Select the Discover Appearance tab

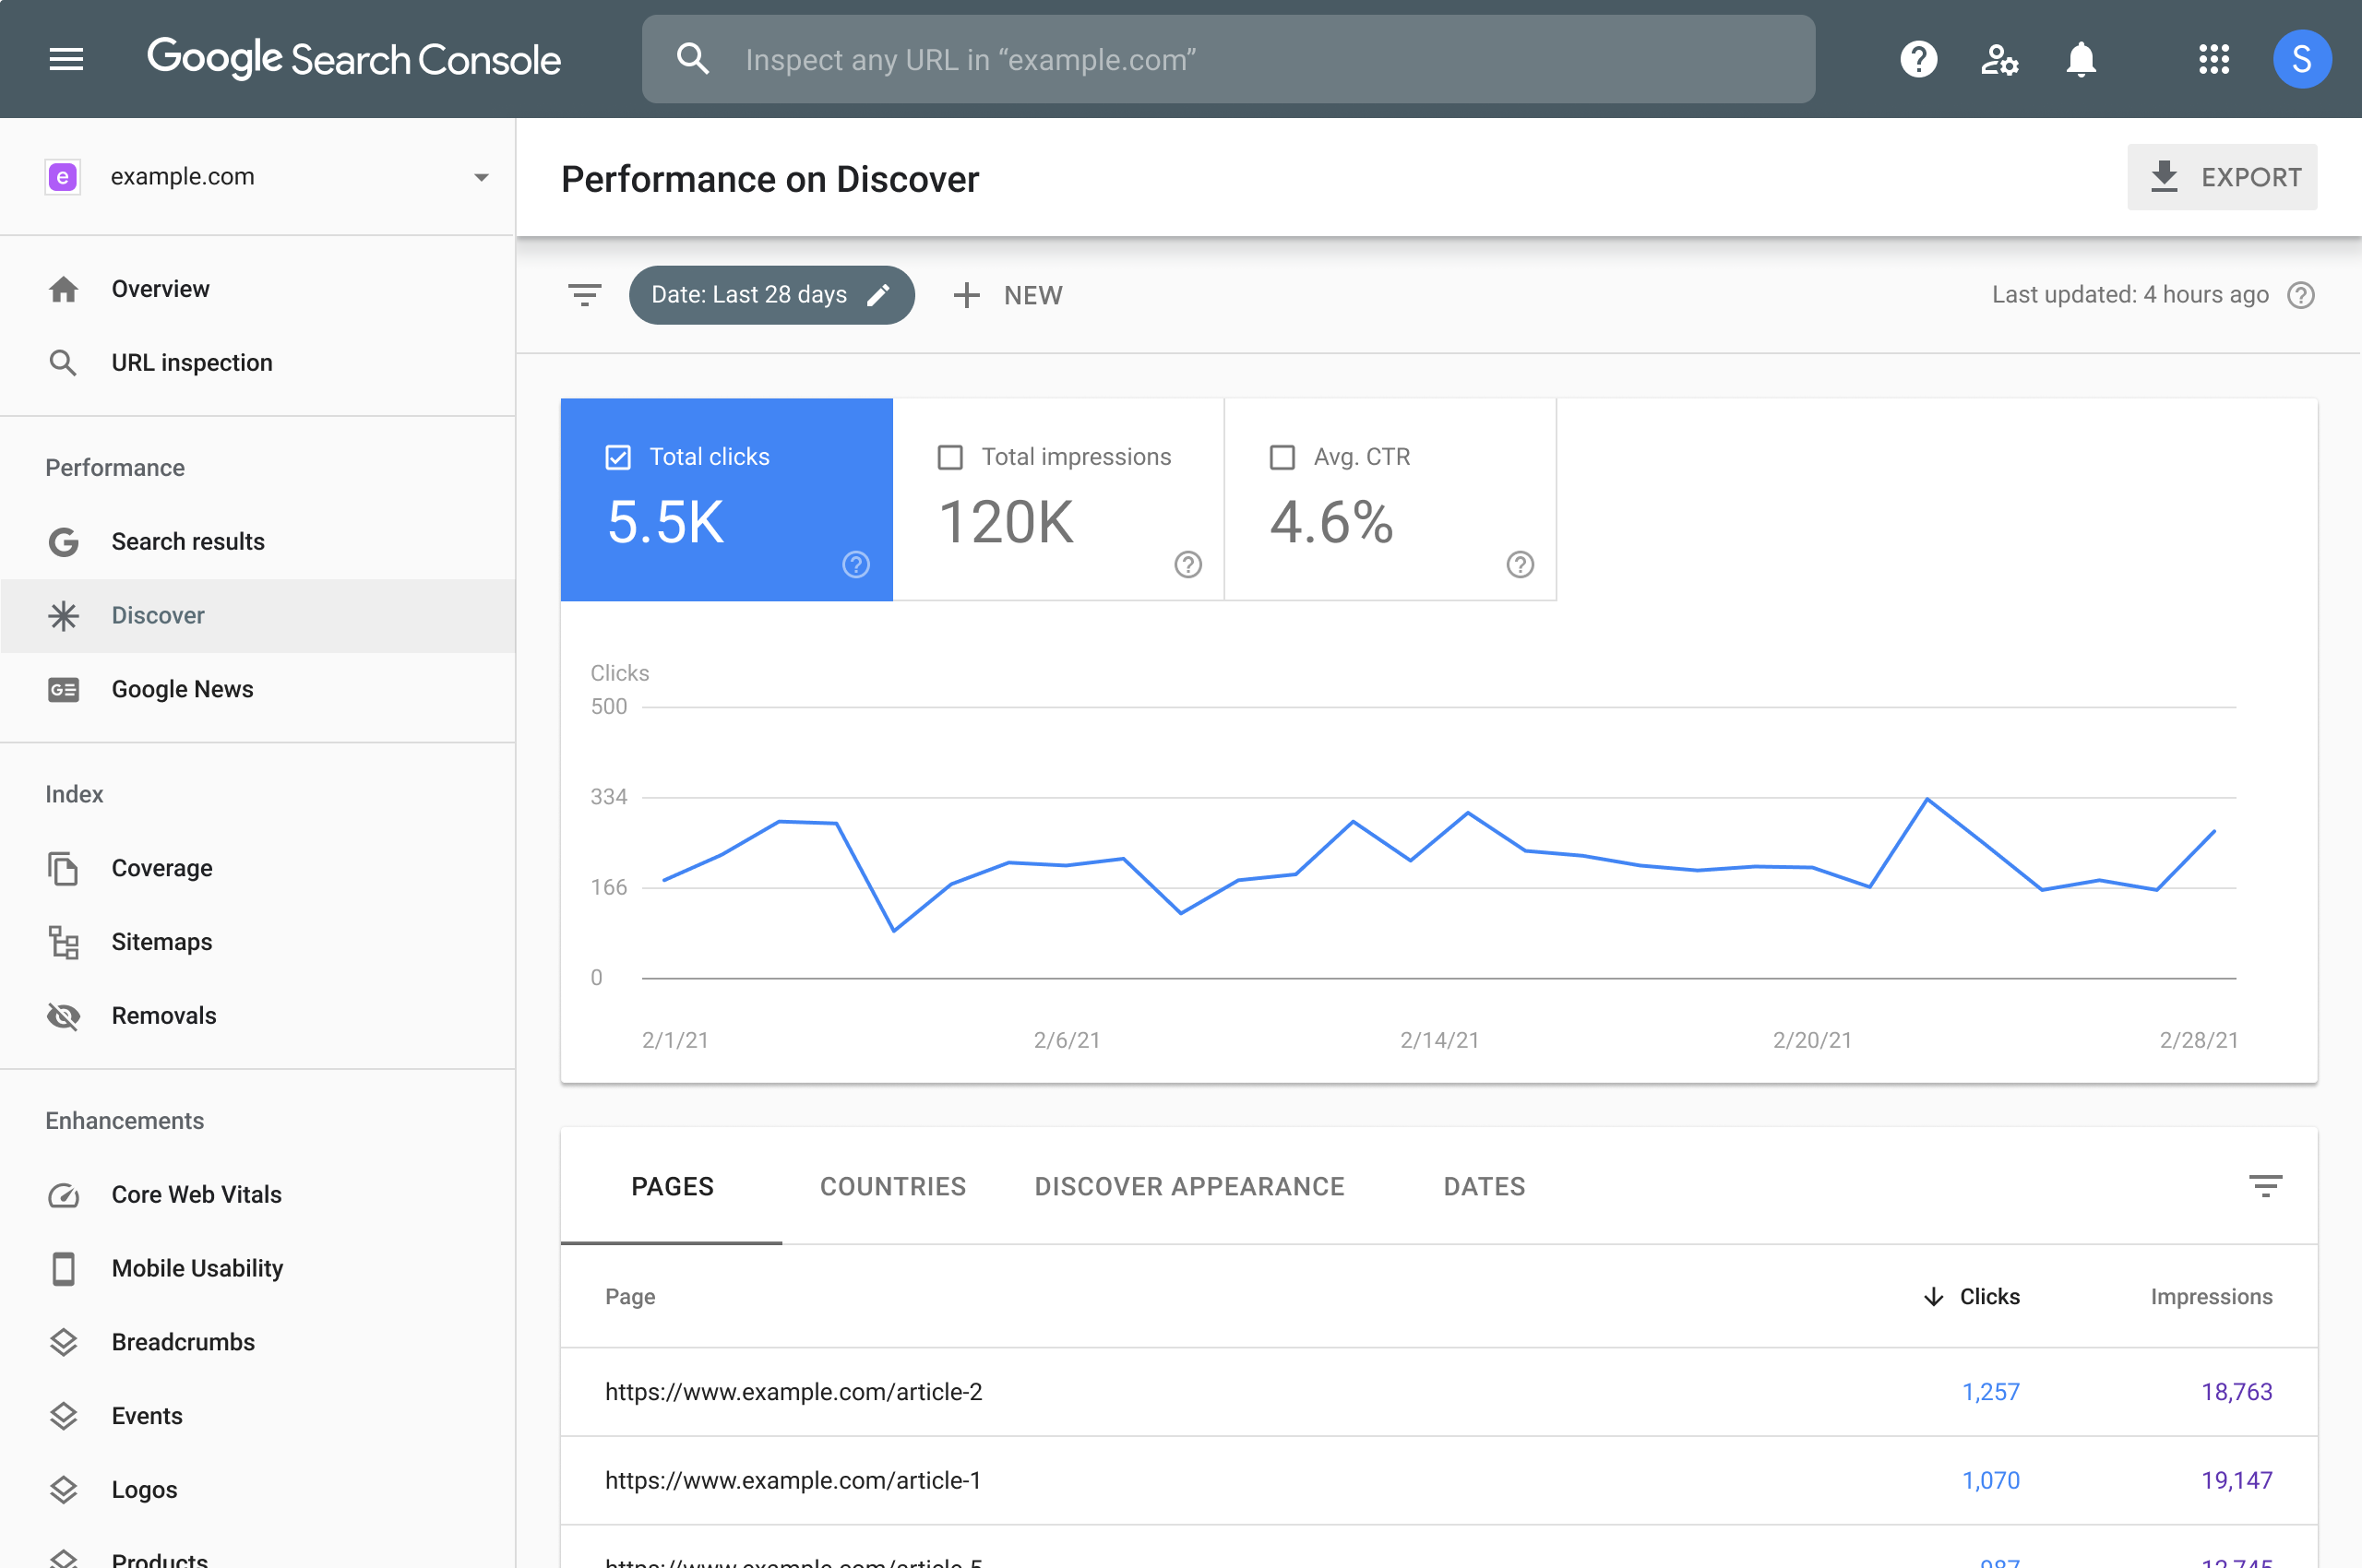1189,1186
